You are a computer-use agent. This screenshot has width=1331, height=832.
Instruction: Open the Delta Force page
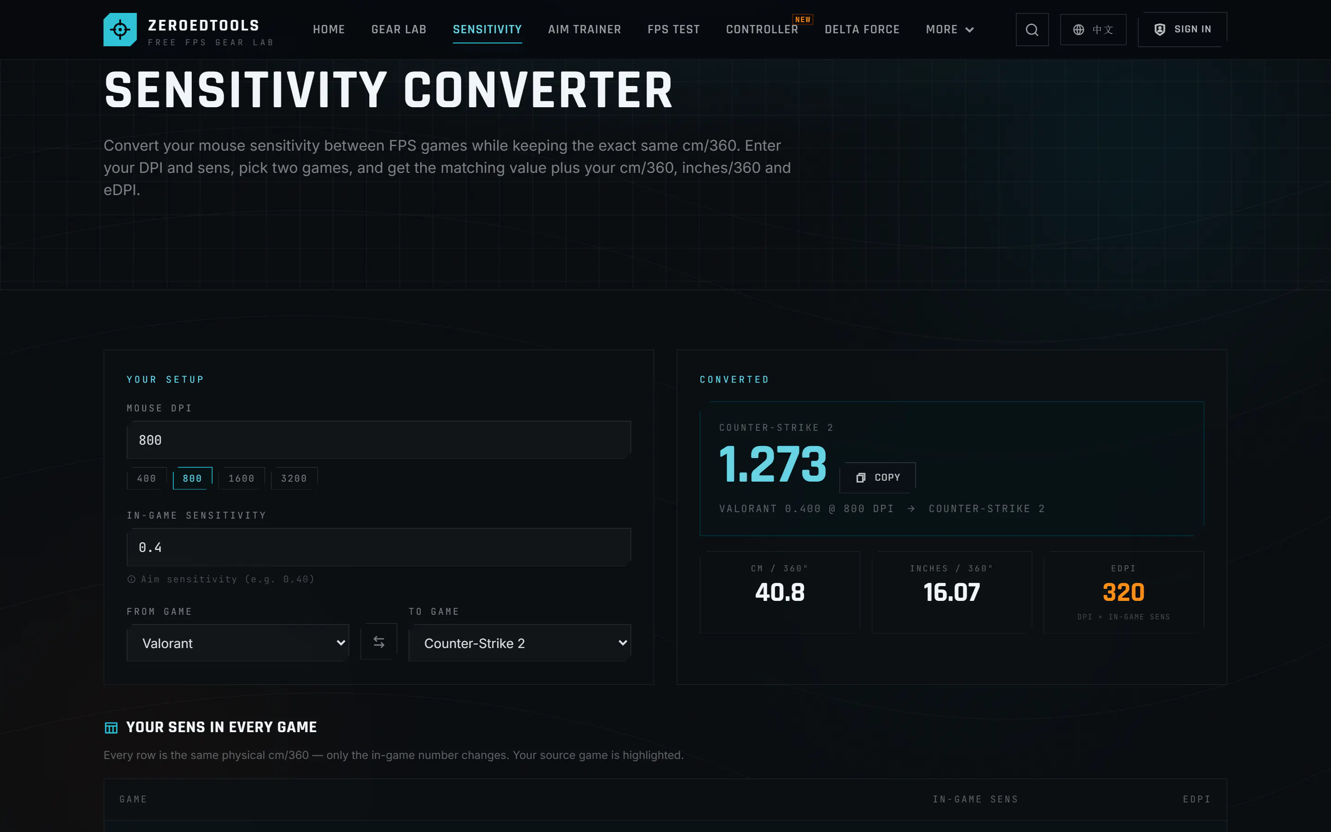click(862, 30)
